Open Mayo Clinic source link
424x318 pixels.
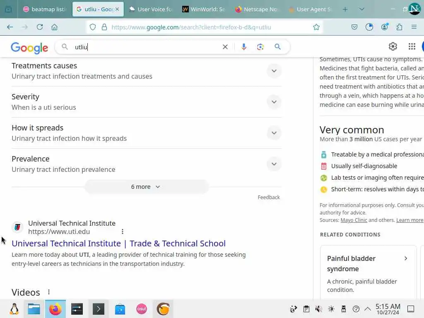point(354,220)
